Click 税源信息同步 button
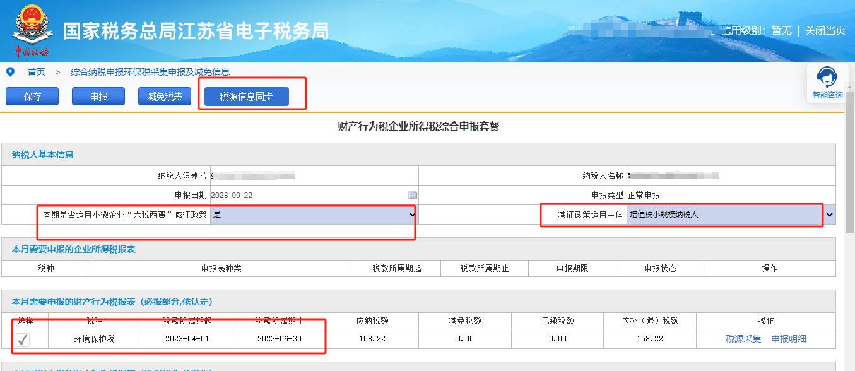Image resolution: width=855 pixels, height=371 pixels. tap(246, 97)
